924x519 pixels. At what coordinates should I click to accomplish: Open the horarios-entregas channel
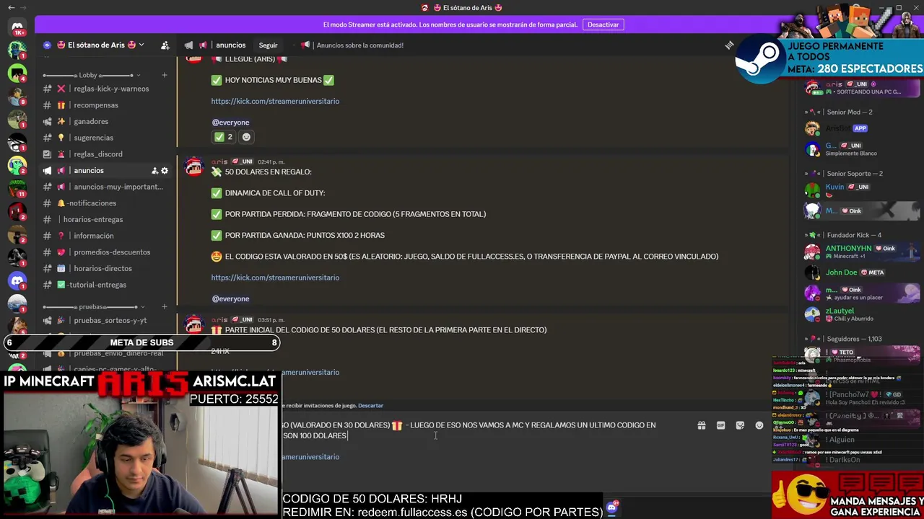click(x=105, y=220)
